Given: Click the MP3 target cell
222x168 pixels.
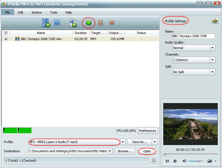Looking at the screenshot, I should [x=93, y=39].
